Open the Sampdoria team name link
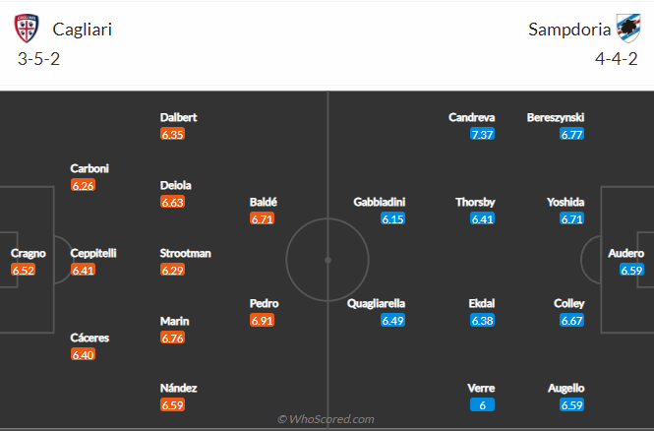The image size is (654, 431). click(569, 30)
